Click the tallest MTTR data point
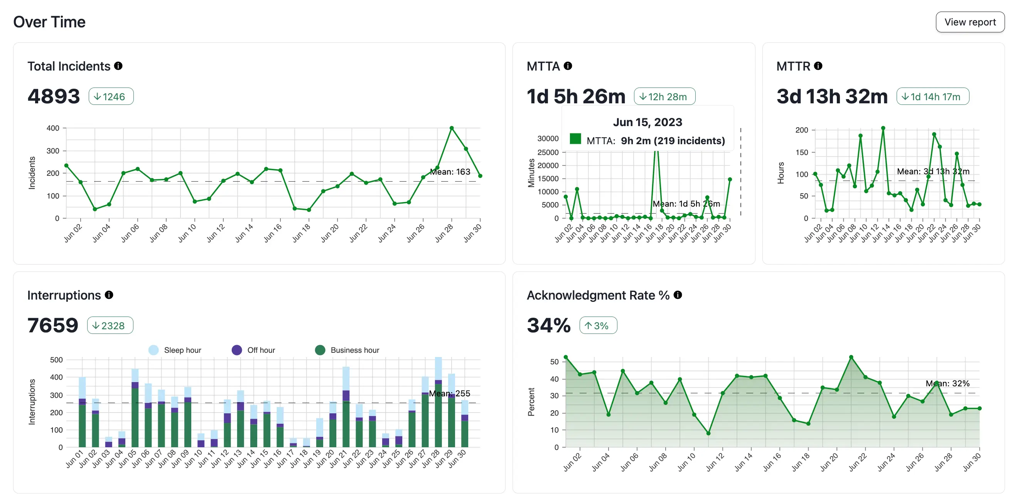1015x502 pixels. coord(883,128)
